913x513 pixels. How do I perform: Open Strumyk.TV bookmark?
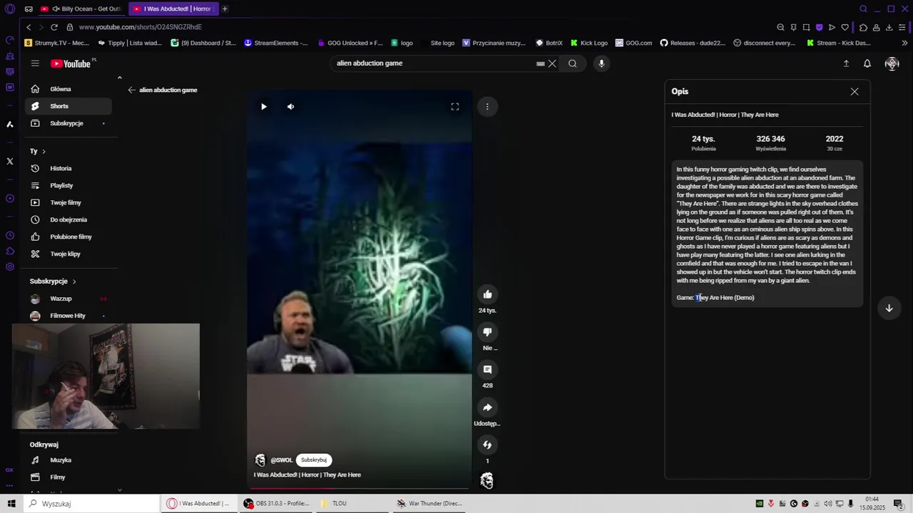pyautogui.click(x=57, y=43)
